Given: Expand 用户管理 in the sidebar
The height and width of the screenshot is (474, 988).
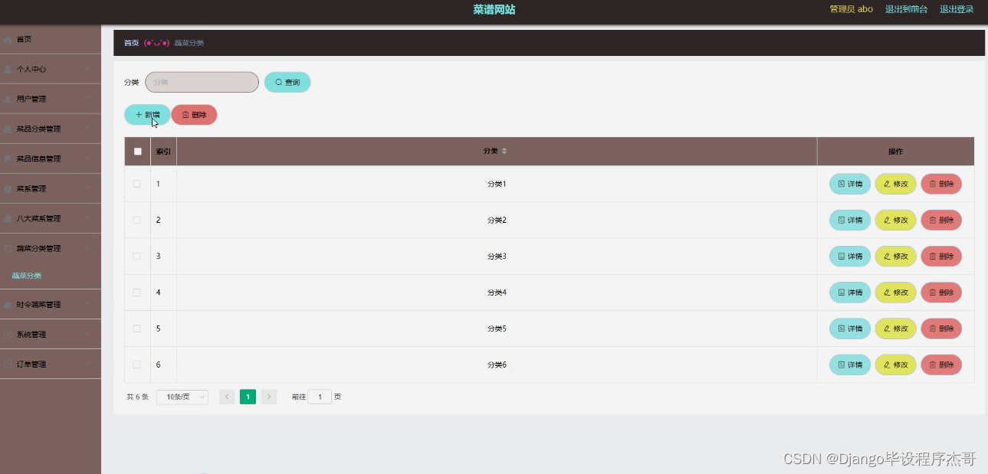Looking at the screenshot, I should pos(50,99).
